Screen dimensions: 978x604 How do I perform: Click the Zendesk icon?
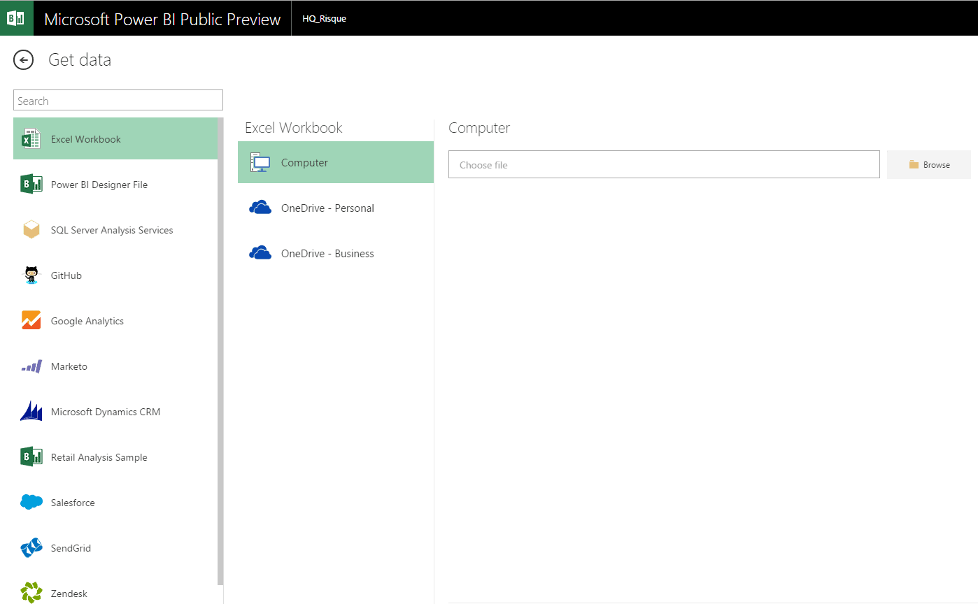click(31, 593)
